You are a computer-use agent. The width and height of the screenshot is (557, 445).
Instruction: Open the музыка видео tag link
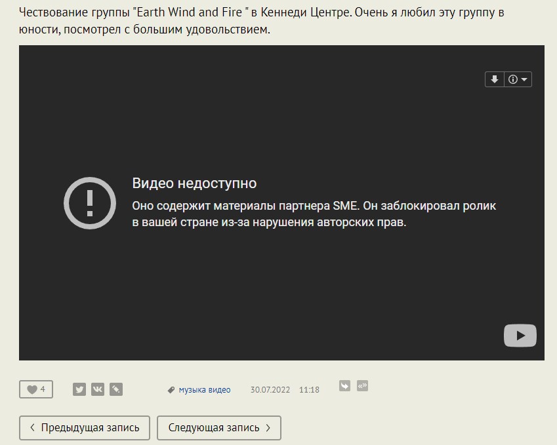tap(205, 390)
